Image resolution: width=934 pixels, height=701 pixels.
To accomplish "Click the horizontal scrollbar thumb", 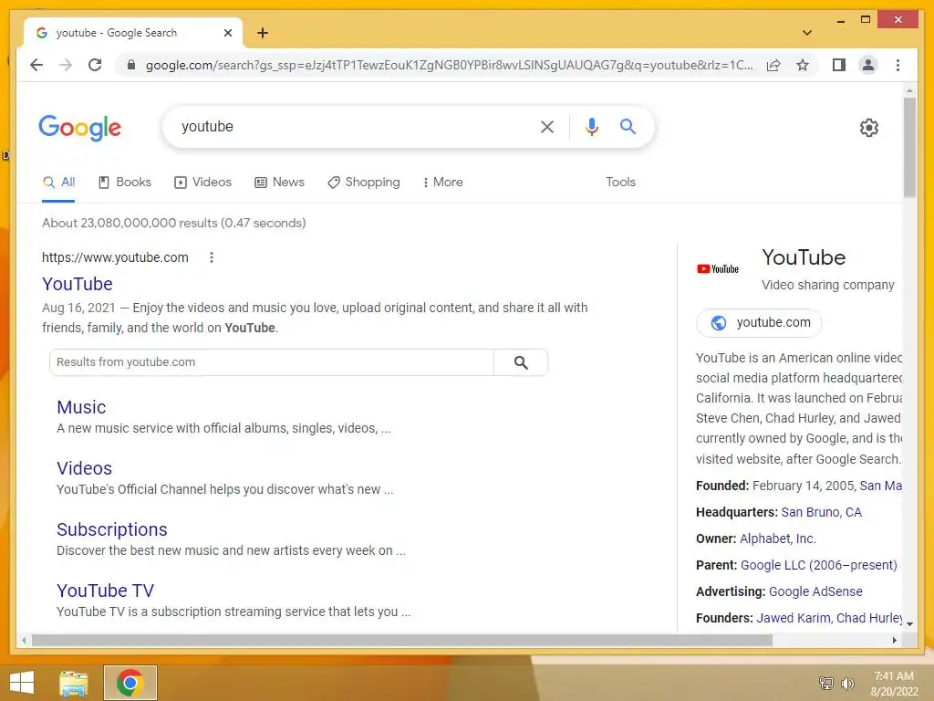I will (x=402, y=640).
